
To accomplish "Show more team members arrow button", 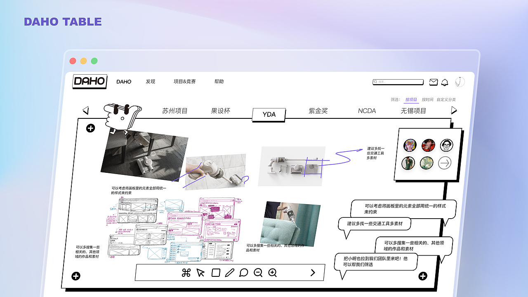I will coord(445,163).
